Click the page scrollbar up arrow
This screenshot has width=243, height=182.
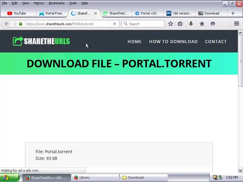240,33
